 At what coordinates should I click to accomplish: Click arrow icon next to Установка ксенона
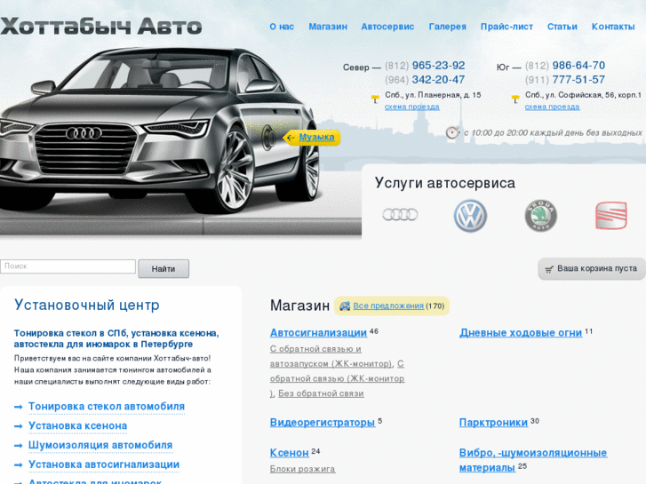click(x=18, y=426)
